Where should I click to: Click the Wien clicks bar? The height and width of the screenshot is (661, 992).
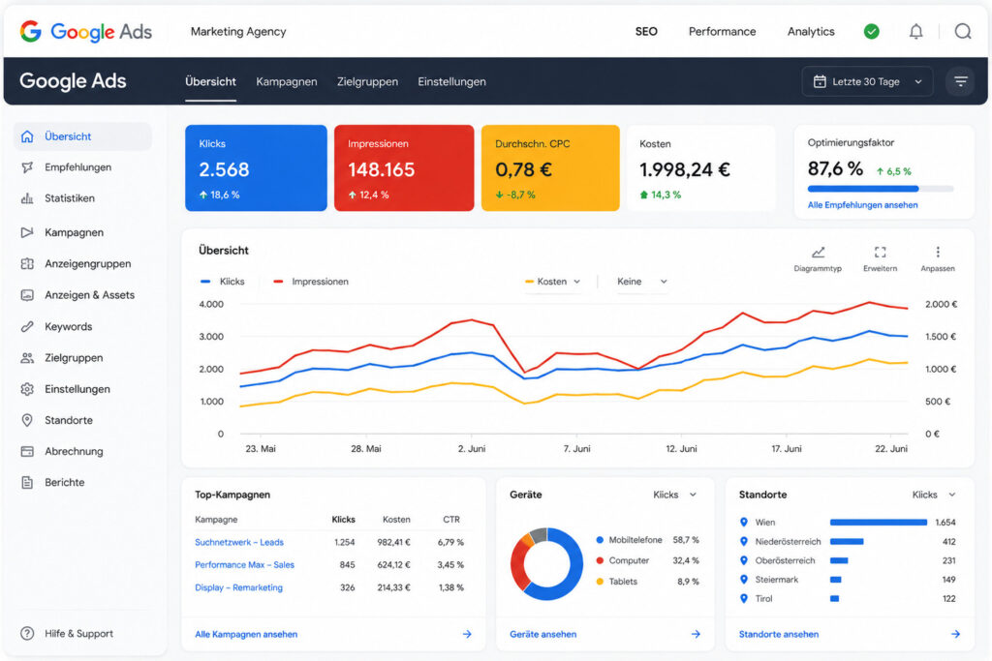point(878,522)
